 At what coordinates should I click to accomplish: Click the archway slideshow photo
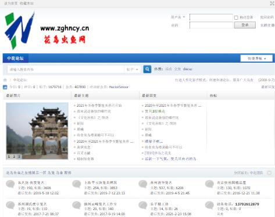37,131
